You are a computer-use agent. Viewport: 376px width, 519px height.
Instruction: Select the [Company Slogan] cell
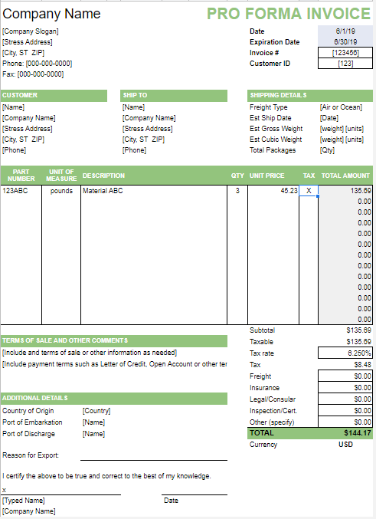pyautogui.click(x=31, y=31)
